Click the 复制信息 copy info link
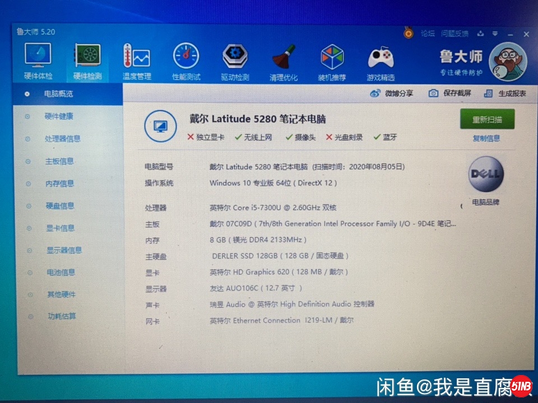 click(486, 138)
